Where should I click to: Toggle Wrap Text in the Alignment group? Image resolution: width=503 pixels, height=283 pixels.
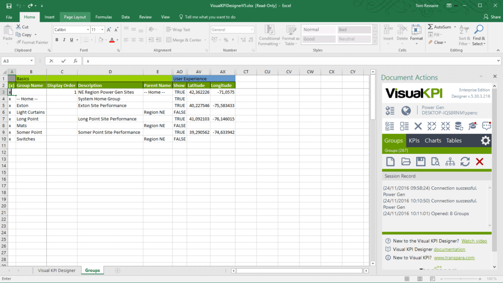click(178, 30)
